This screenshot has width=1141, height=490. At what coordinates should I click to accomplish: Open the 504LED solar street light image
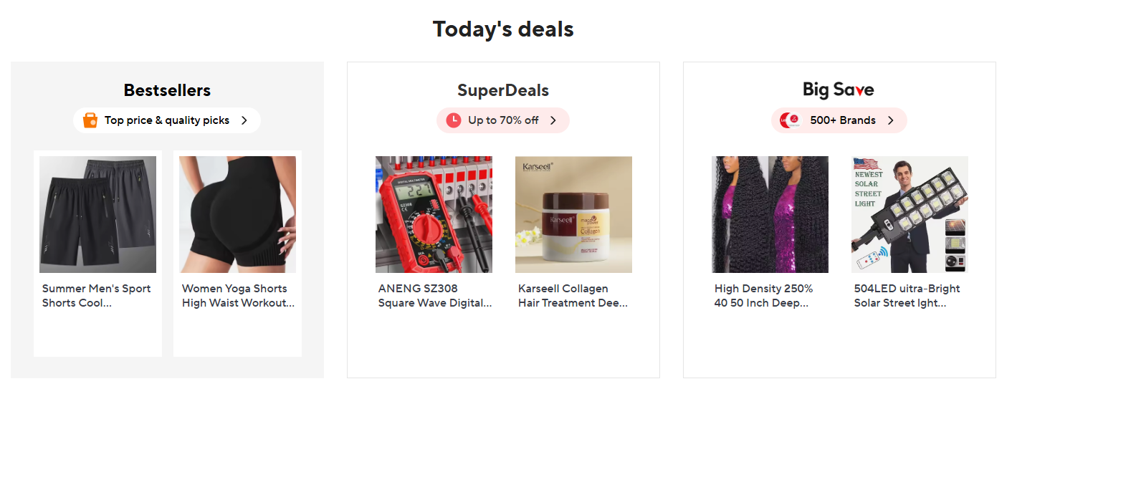tap(910, 214)
